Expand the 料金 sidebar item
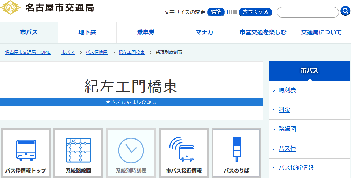Image resolution: width=351 pixels, height=178 pixels. click(284, 110)
